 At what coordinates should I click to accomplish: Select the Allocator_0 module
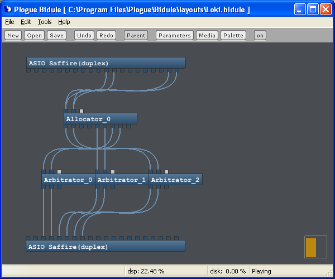pyautogui.click(x=100, y=119)
